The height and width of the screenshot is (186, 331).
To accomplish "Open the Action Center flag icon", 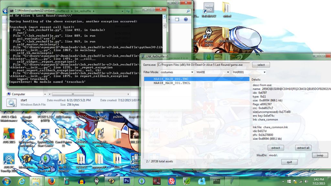I will tap(295, 181).
